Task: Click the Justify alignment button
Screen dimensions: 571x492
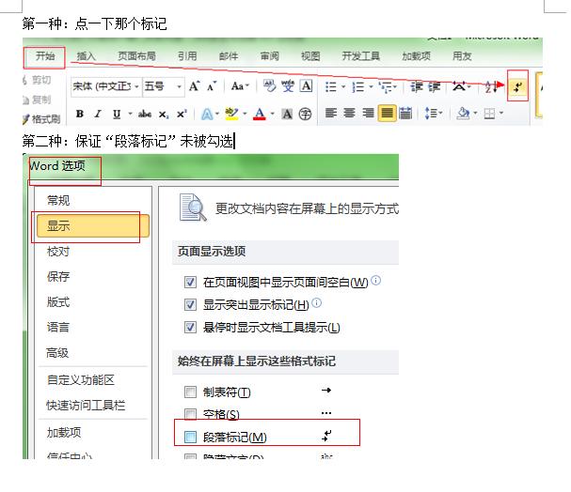Action: click(387, 114)
